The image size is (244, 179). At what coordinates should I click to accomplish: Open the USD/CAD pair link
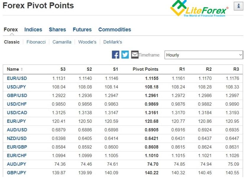(x=17, y=112)
